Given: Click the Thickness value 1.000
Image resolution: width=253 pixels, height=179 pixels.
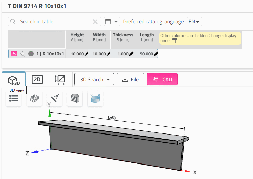Looking at the screenshot, I should (x=123, y=54).
